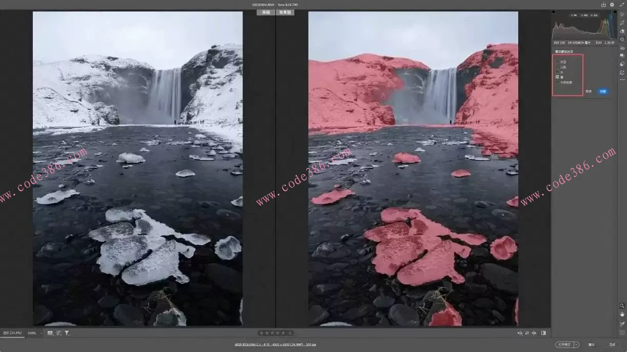Open the Red Eye removal tool
Image resolution: width=627 pixels, height=352 pixels.
coord(622,48)
